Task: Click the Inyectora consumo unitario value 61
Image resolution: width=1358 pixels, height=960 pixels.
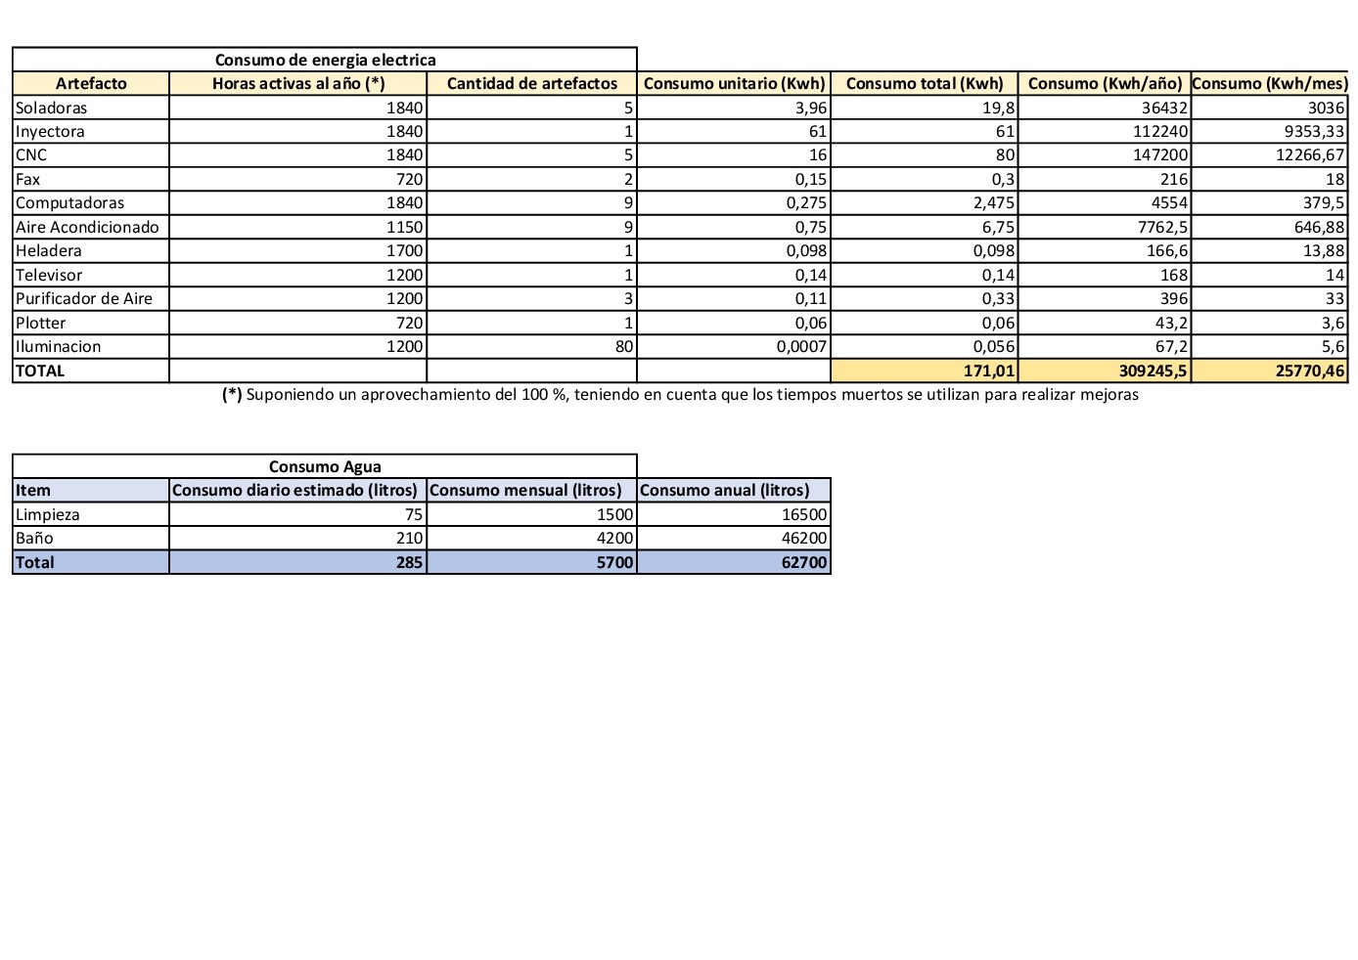Action: click(x=734, y=132)
